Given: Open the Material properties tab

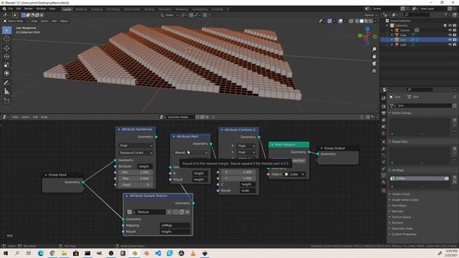Looking at the screenshot, I should pos(384,182).
